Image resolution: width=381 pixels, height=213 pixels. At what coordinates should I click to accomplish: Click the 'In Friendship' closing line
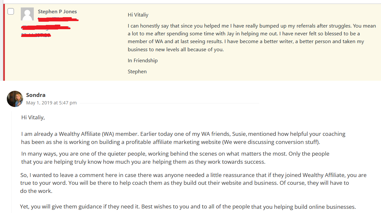(143, 60)
